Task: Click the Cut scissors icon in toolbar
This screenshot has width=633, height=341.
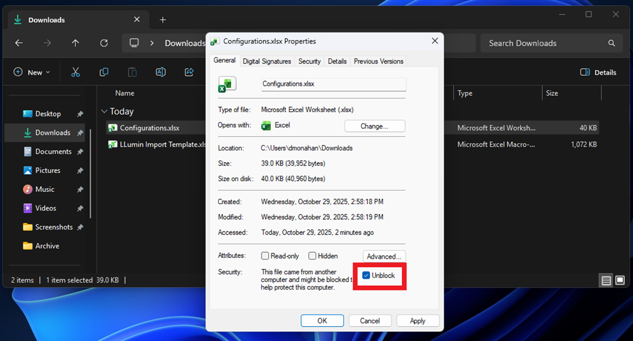Action: click(x=75, y=73)
